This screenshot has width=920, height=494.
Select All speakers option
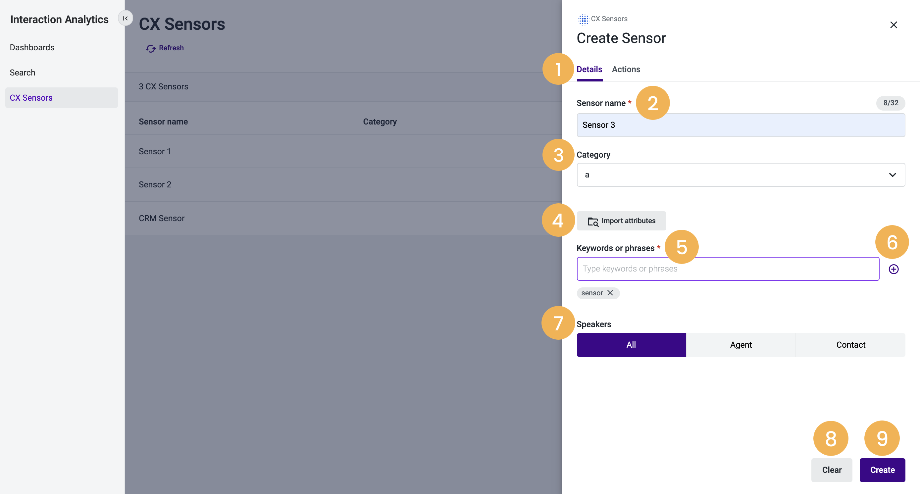(x=631, y=345)
